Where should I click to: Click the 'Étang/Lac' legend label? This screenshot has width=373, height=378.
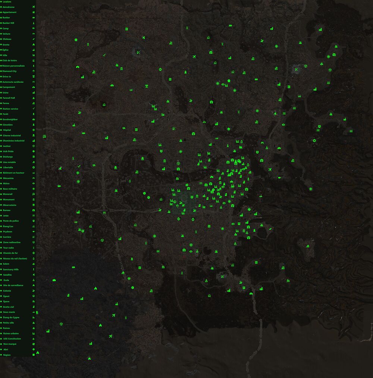[8, 226]
